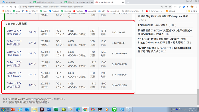
Task: Open GeForce RTX 3070 Max-Q link
Action: pyautogui.click(x=14, y=53)
